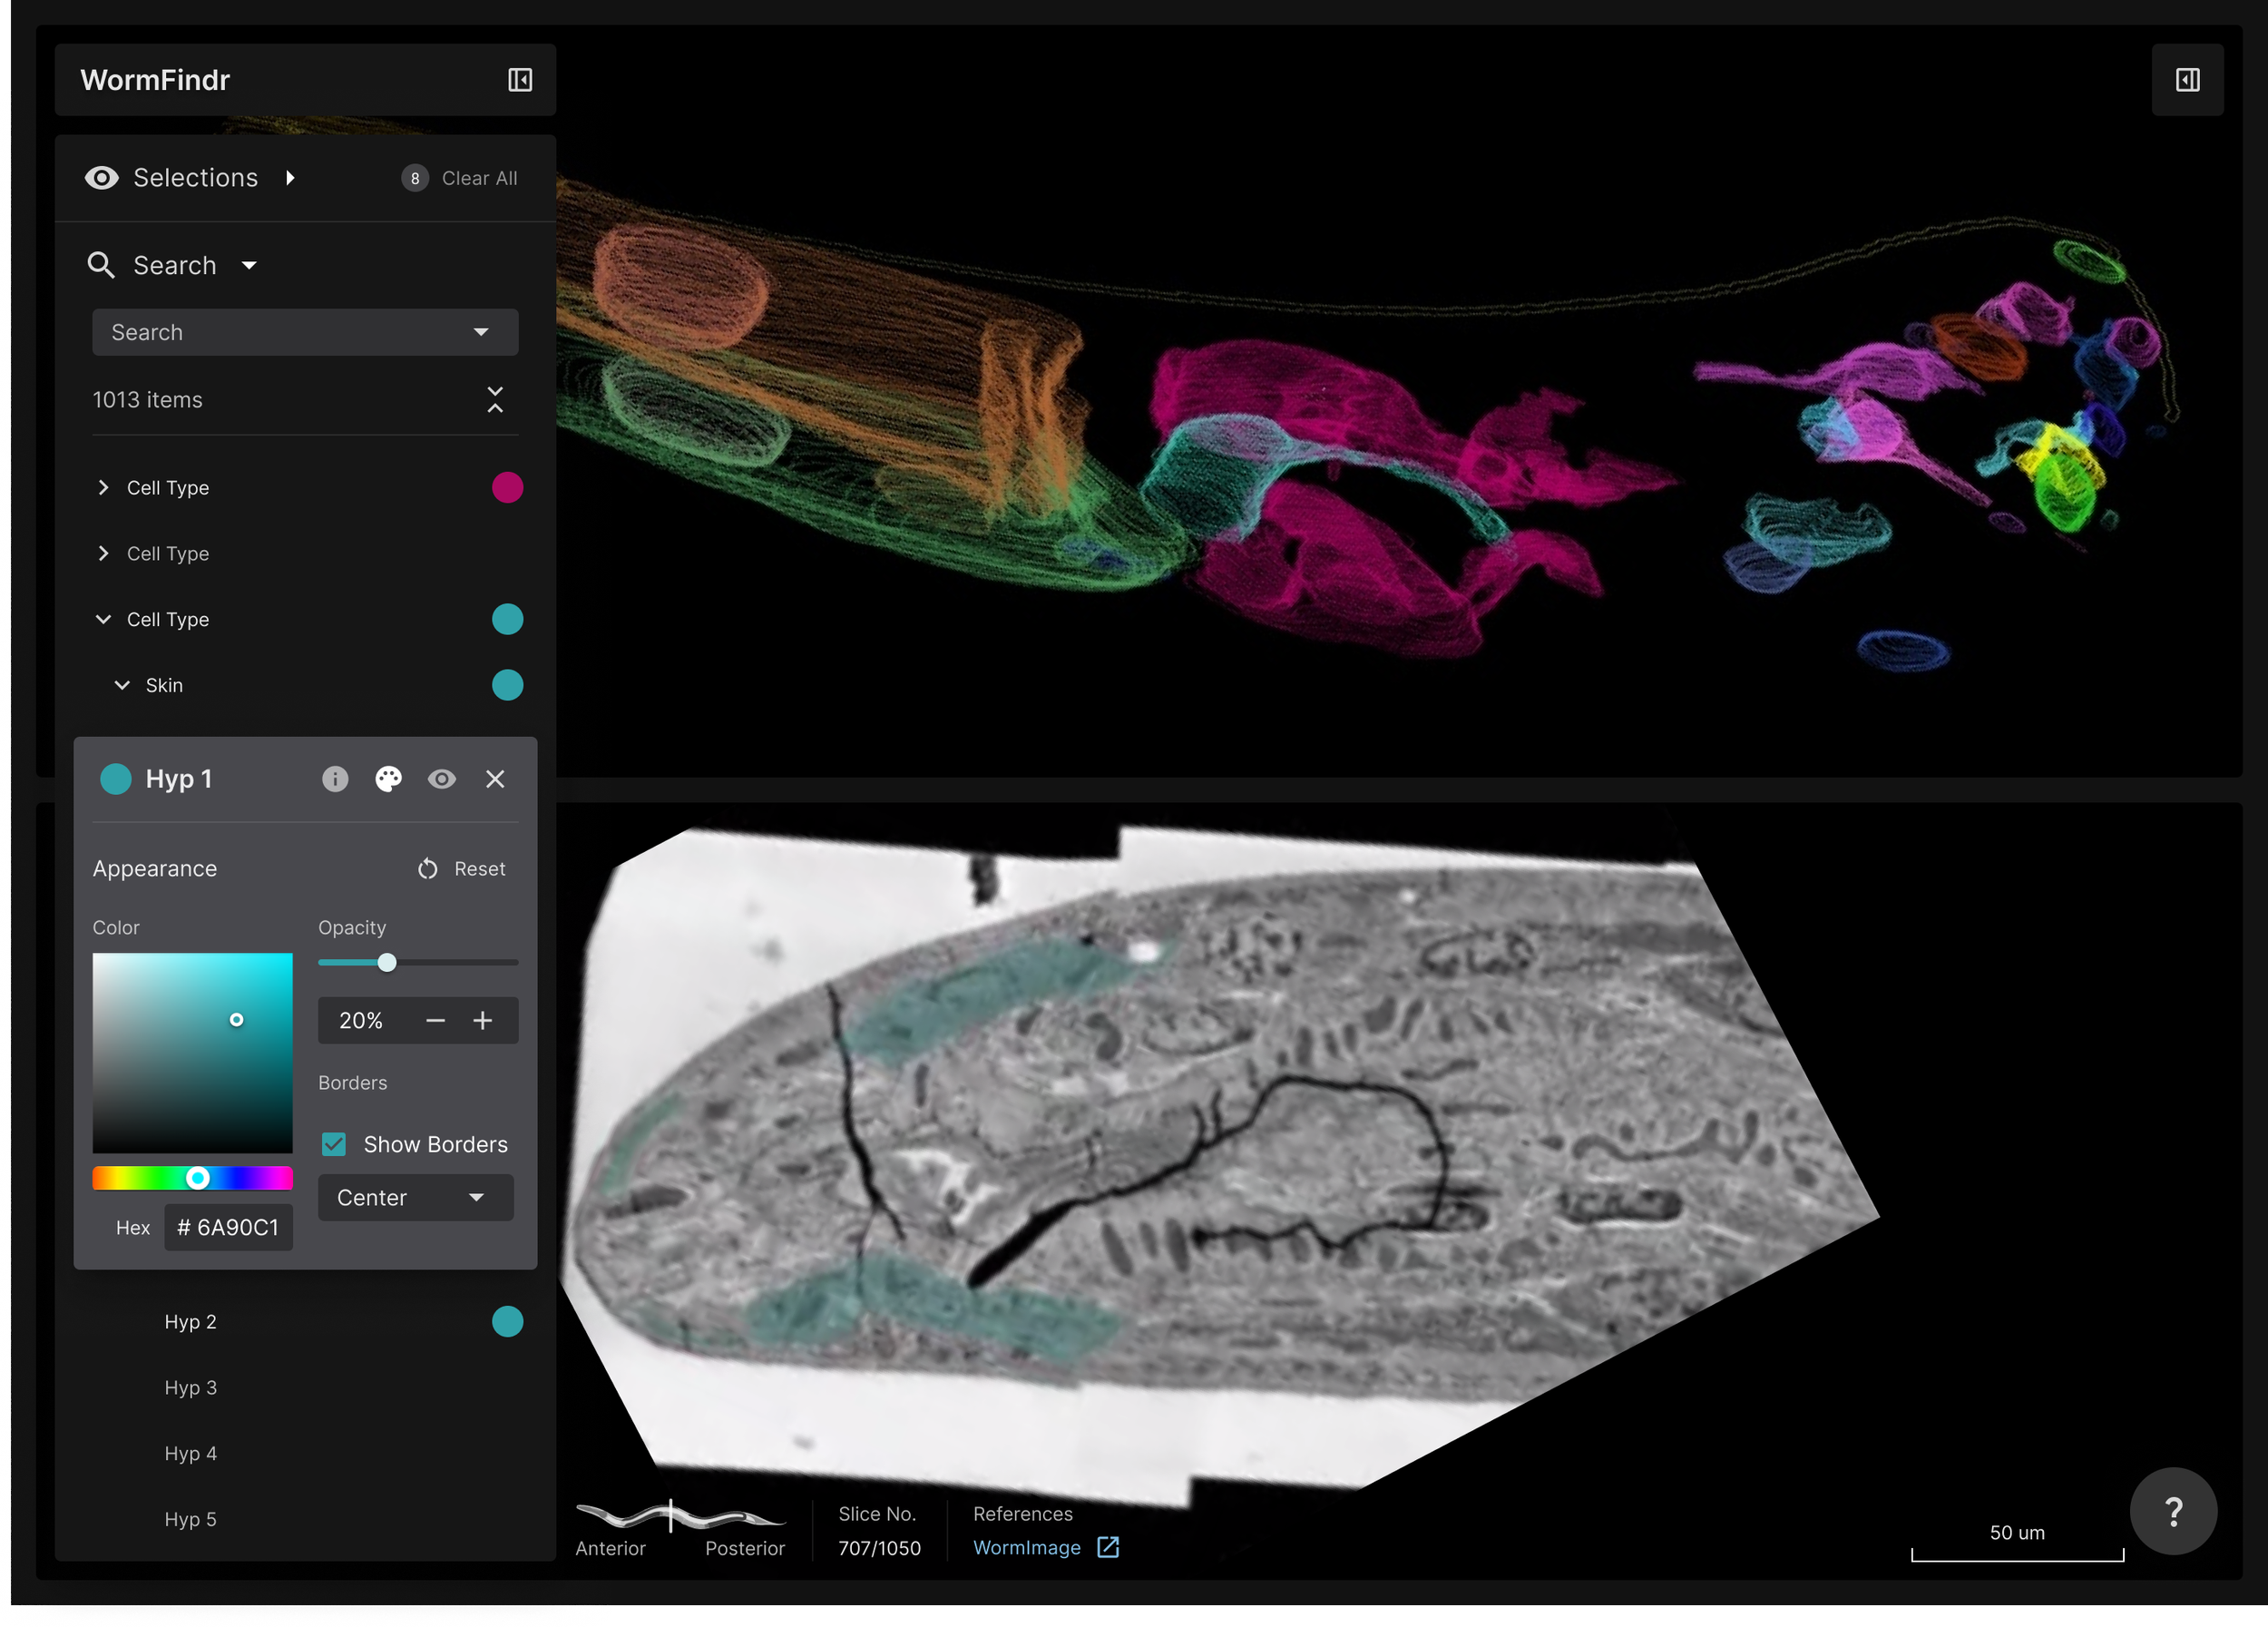Open the WormImage external link icon
Image resolution: width=2268 pixels, height=1627 pixels.
1108,1547
